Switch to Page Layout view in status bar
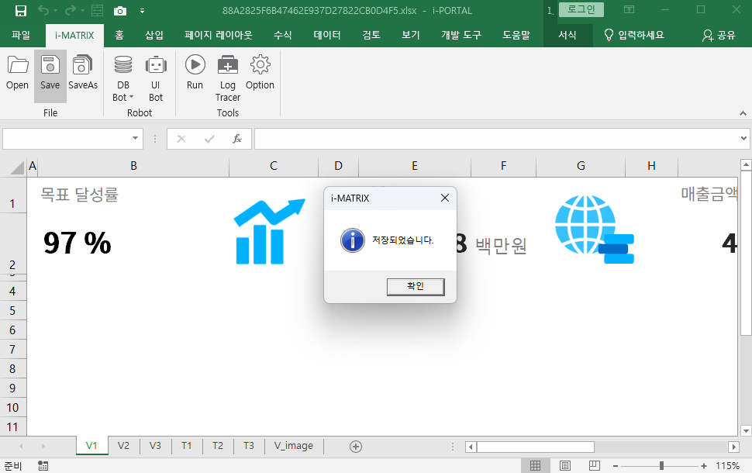752x473 pixels. coord(565,466)
